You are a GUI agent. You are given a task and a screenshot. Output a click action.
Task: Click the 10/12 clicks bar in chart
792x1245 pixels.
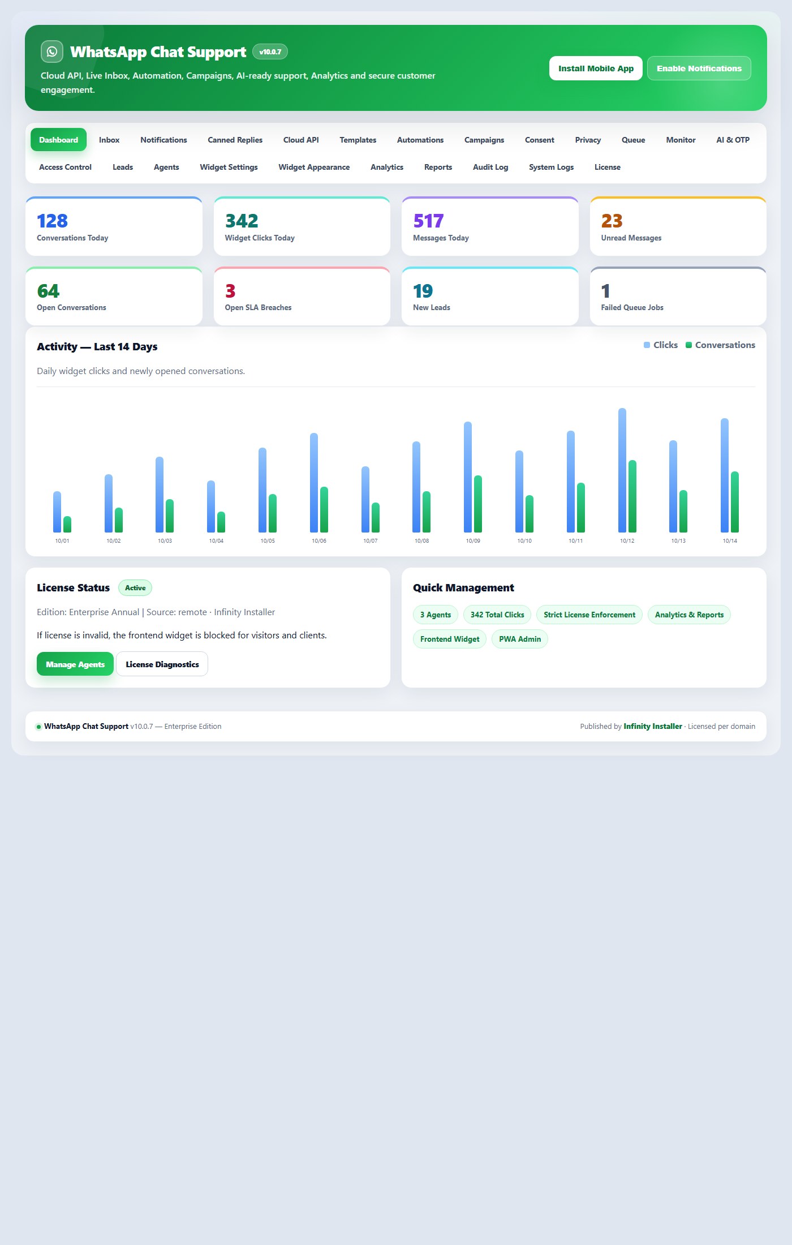click(x=622, y=470)
